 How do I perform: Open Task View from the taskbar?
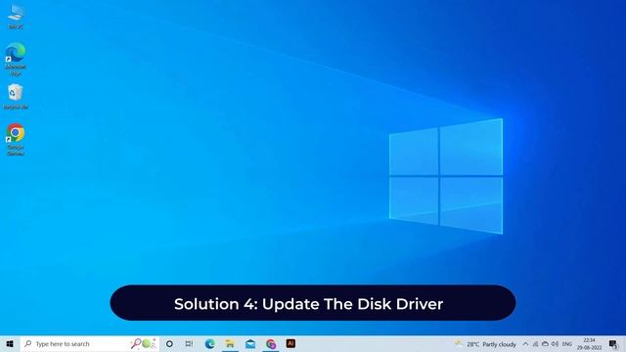click(189, 343)
